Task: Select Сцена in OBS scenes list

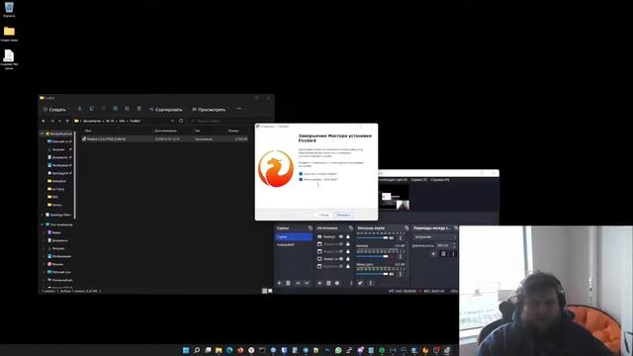Action: pyautogui.click(x=294, y=237)
